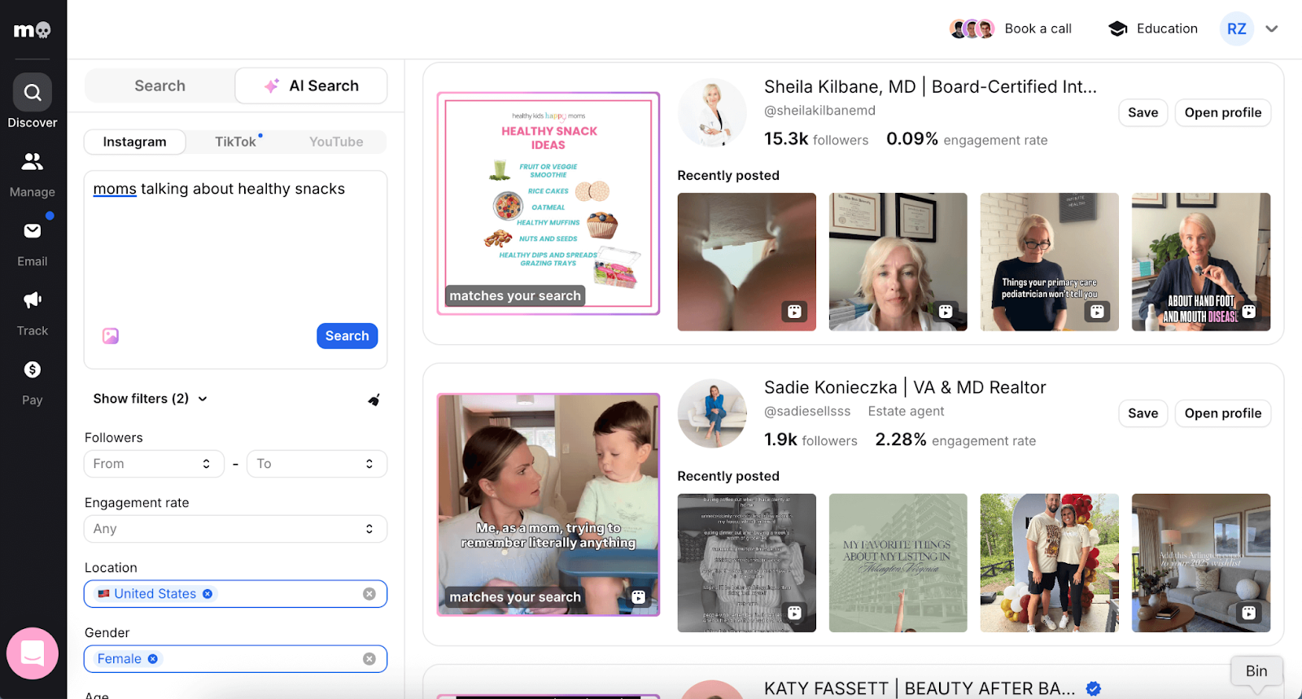Click the image upload icon in search box

111,336
